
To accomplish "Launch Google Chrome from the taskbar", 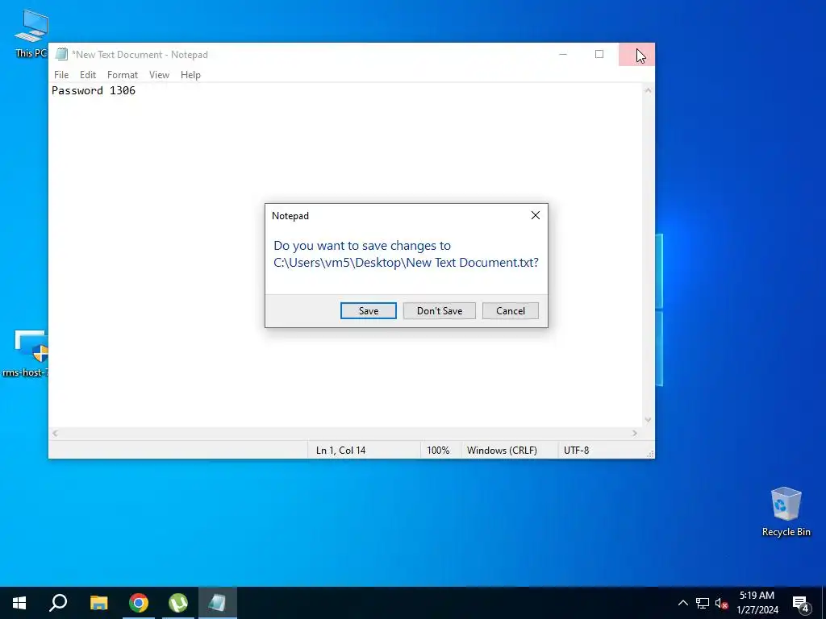I will (x=139, y=603).
